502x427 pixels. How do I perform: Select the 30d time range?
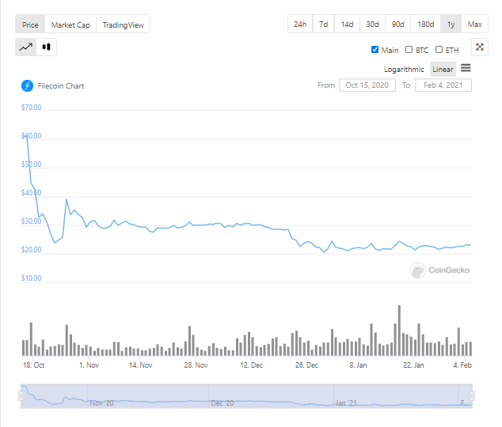pyautogui.click(x=372, y=24)
